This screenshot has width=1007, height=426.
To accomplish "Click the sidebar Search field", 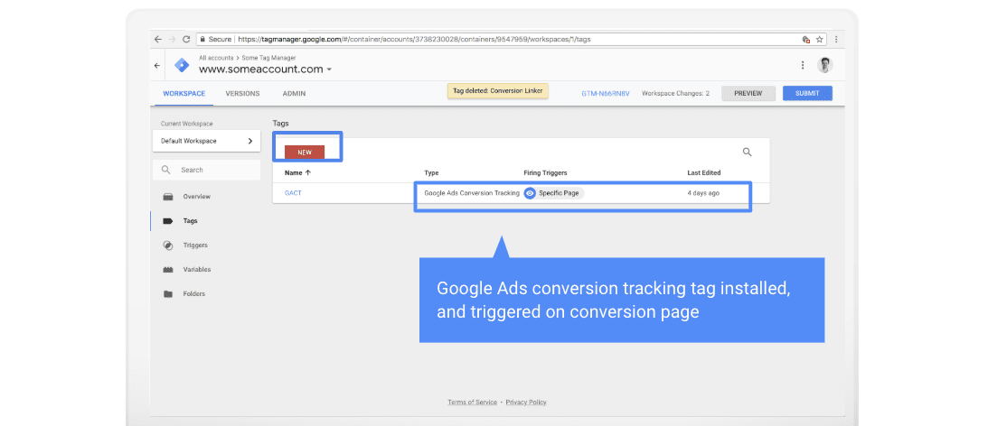I will (206, 170).
